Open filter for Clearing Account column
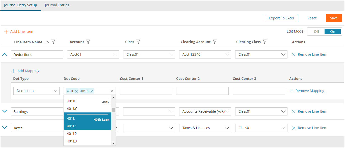The image size is (345, 148). point(215,42)
